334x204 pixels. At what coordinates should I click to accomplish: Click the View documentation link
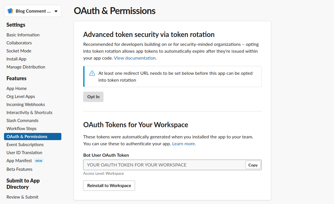(135, 58)
